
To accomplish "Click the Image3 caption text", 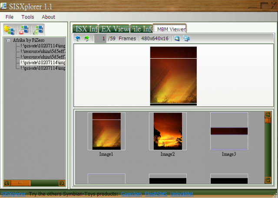I will 229,154.
